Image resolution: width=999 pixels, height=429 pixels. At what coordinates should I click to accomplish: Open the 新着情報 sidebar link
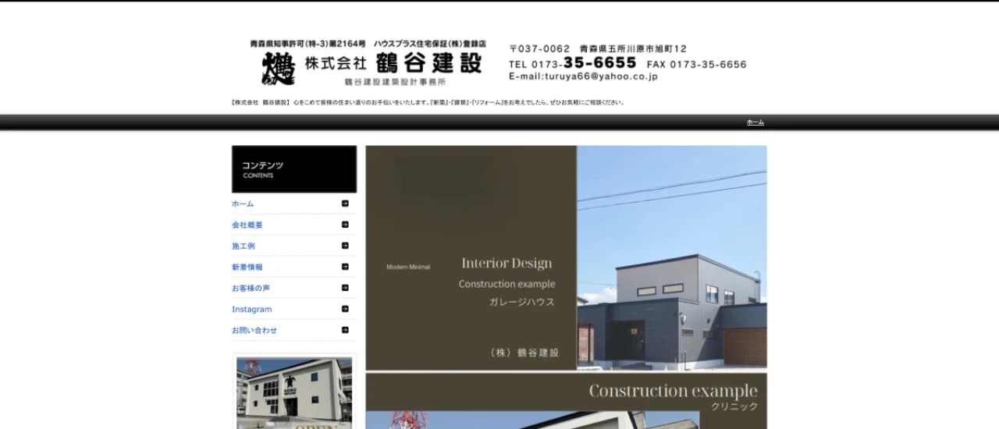click(247, 267)
